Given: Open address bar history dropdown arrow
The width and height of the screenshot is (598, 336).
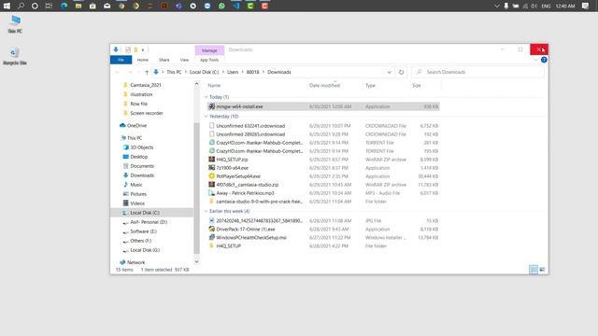Looking at the screenshot, I should point(389,72).
